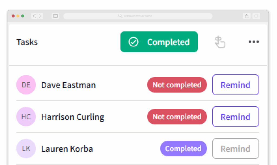
Task: Click the browser share icon
Action: coord(247,16)
